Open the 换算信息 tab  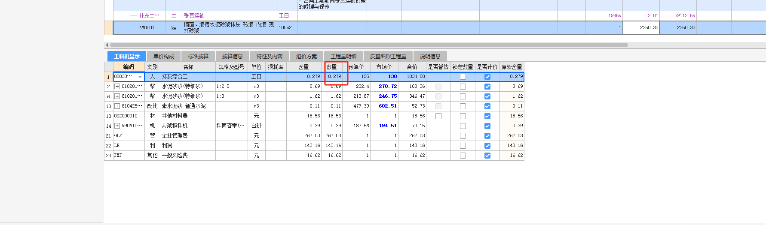click(233, 57)
